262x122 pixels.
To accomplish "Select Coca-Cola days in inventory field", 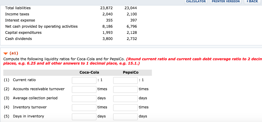I will [x=84, y=116].
